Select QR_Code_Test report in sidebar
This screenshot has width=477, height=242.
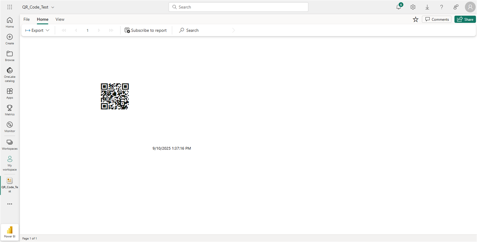click(x=10, y=185)
